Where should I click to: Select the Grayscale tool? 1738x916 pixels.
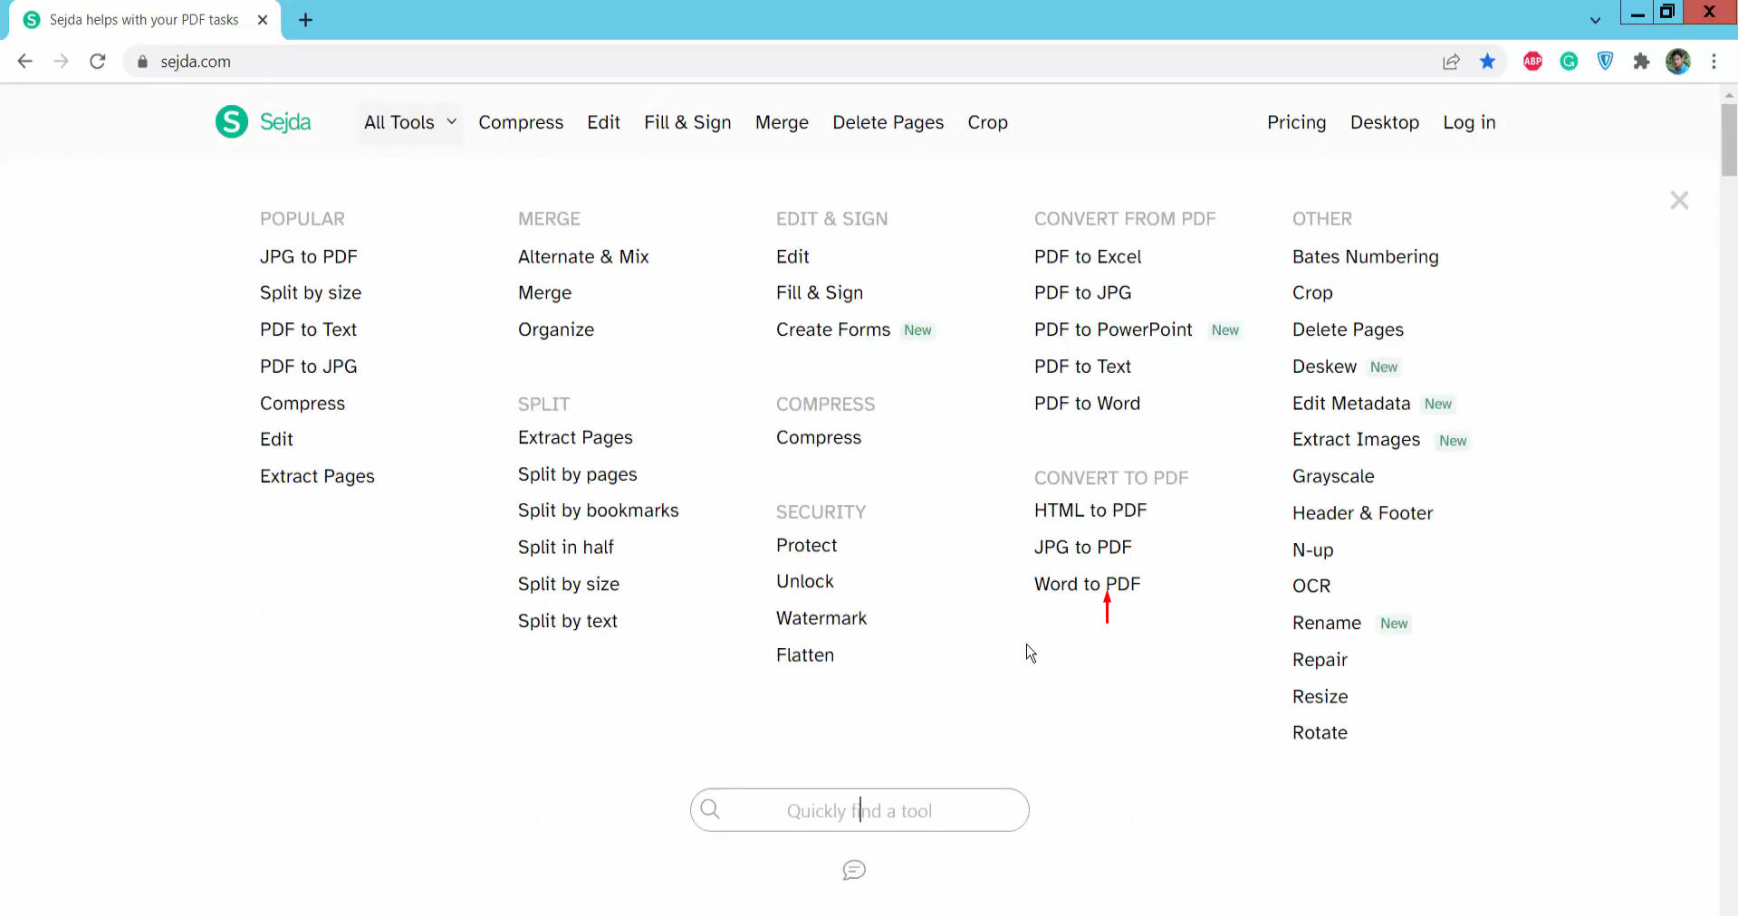[x=1333, y=476]
